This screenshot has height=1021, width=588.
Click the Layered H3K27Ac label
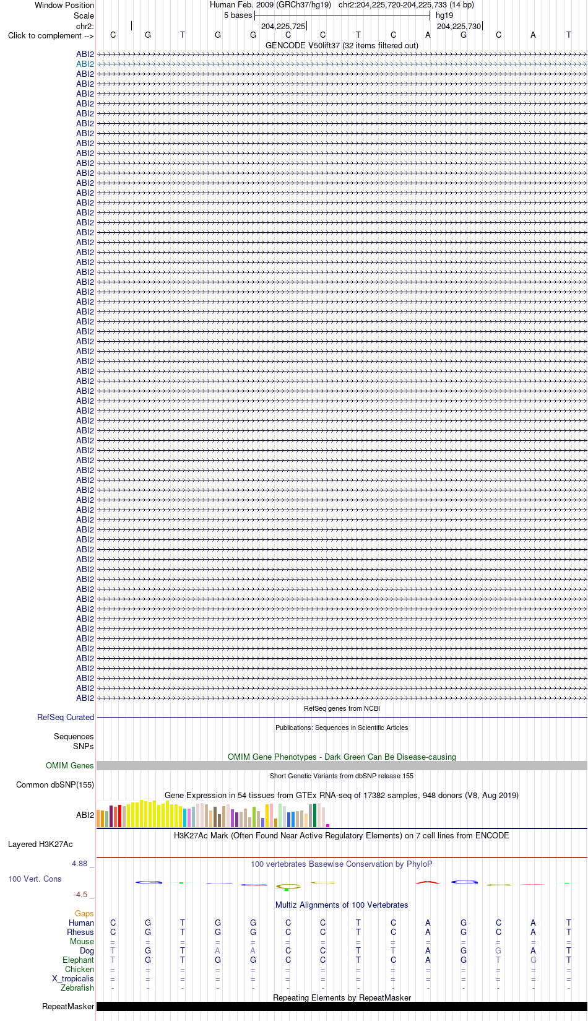[40, 844]
